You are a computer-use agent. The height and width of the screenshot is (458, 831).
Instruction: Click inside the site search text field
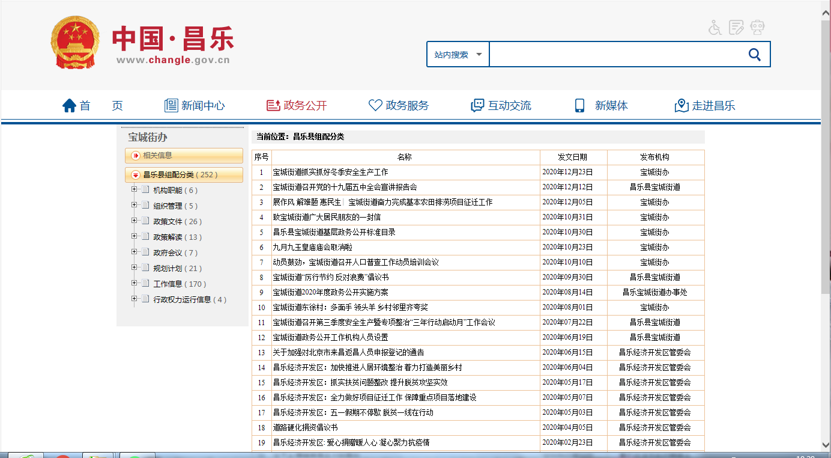(612, 55)
